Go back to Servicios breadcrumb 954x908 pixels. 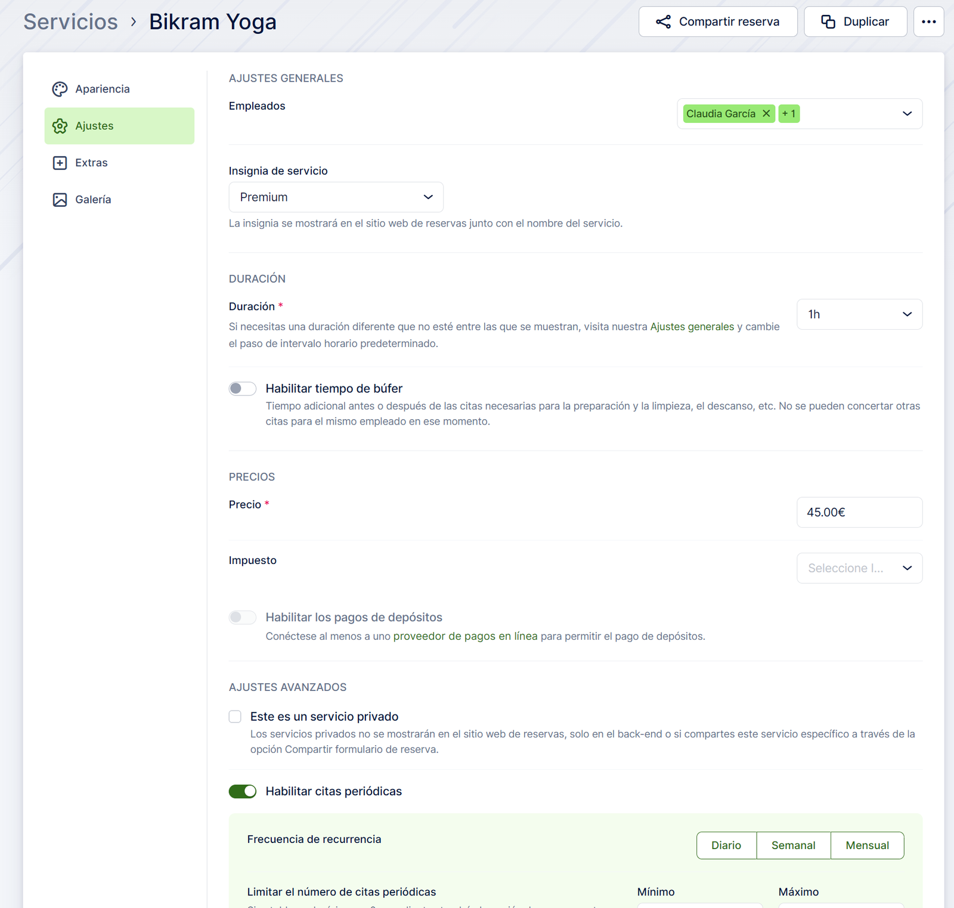pyautogui.click(x=71, y=22)
